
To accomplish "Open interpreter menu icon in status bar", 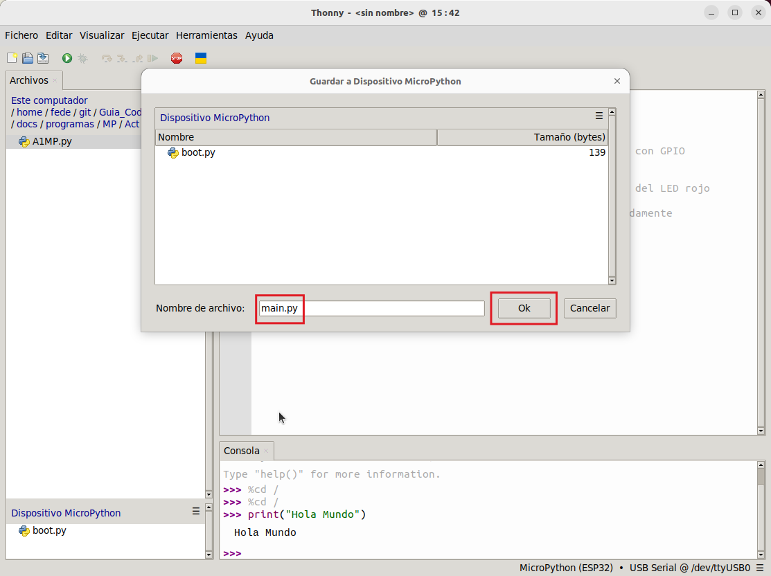I will coord(760,568).
